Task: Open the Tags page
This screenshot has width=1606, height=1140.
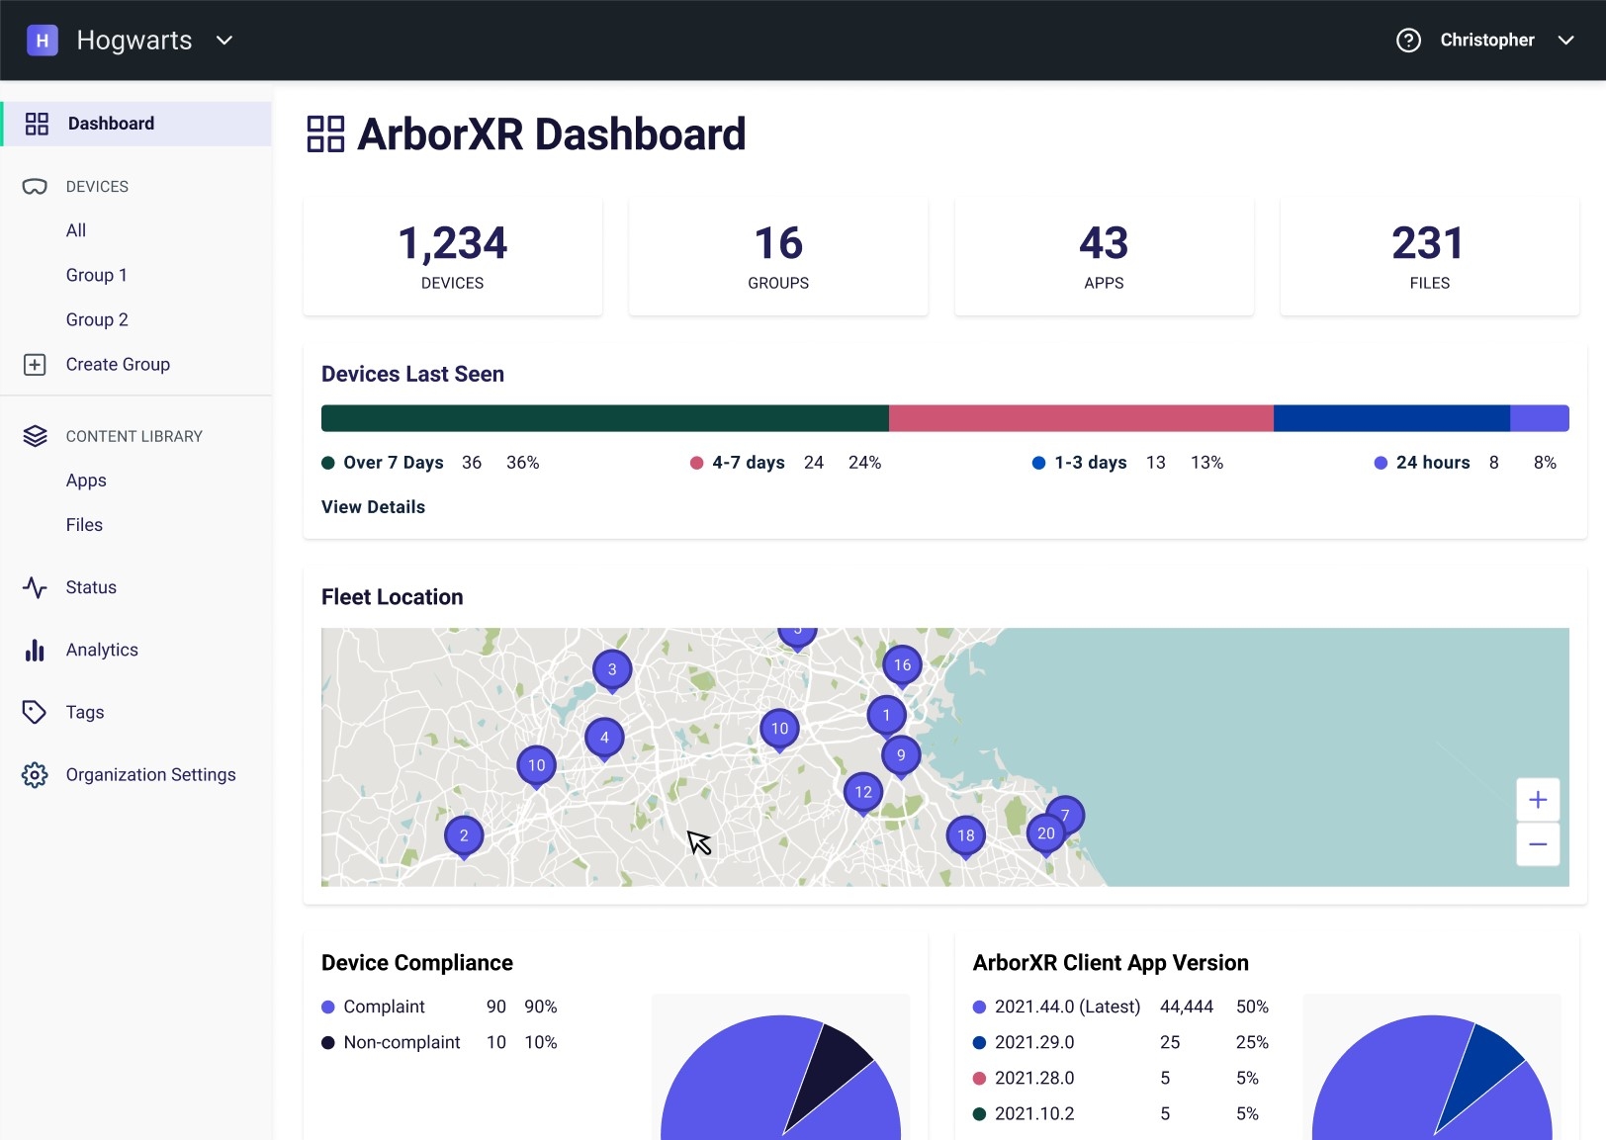Action: coord(85,712)
